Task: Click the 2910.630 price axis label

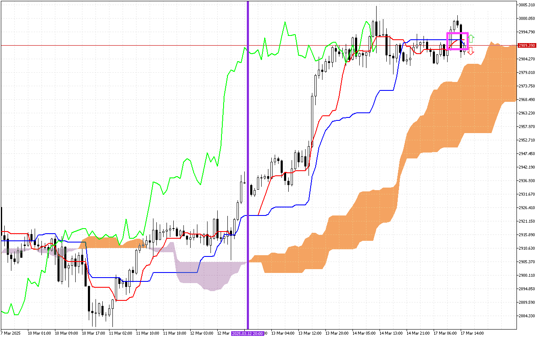Action: pyautogui.click(x=527, y=248)
